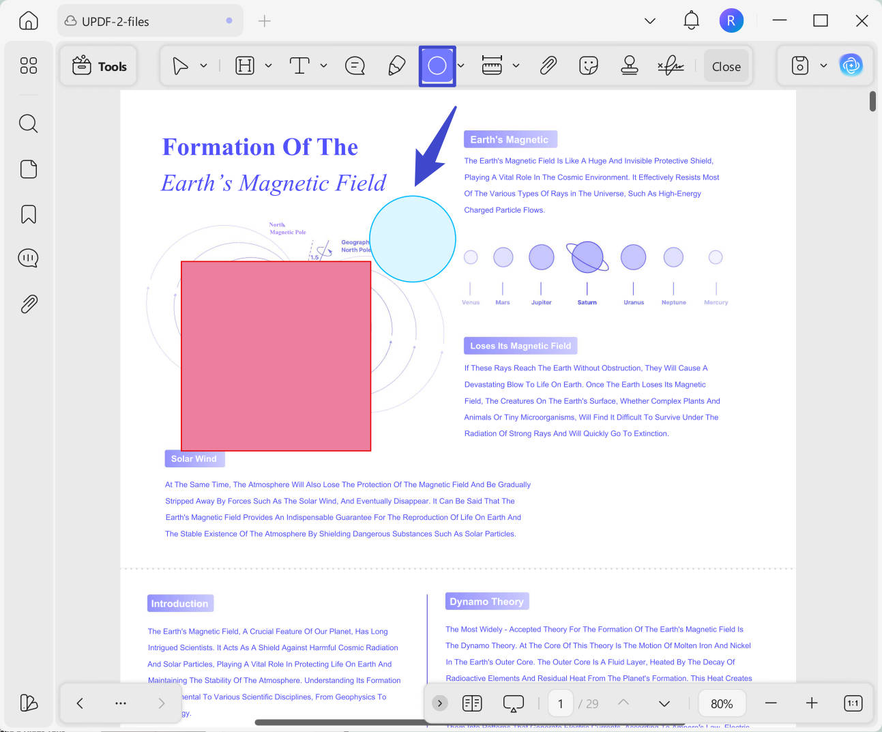
Task: Click the Loses Its Magnetic Field heading
Action: click(520, 346)
